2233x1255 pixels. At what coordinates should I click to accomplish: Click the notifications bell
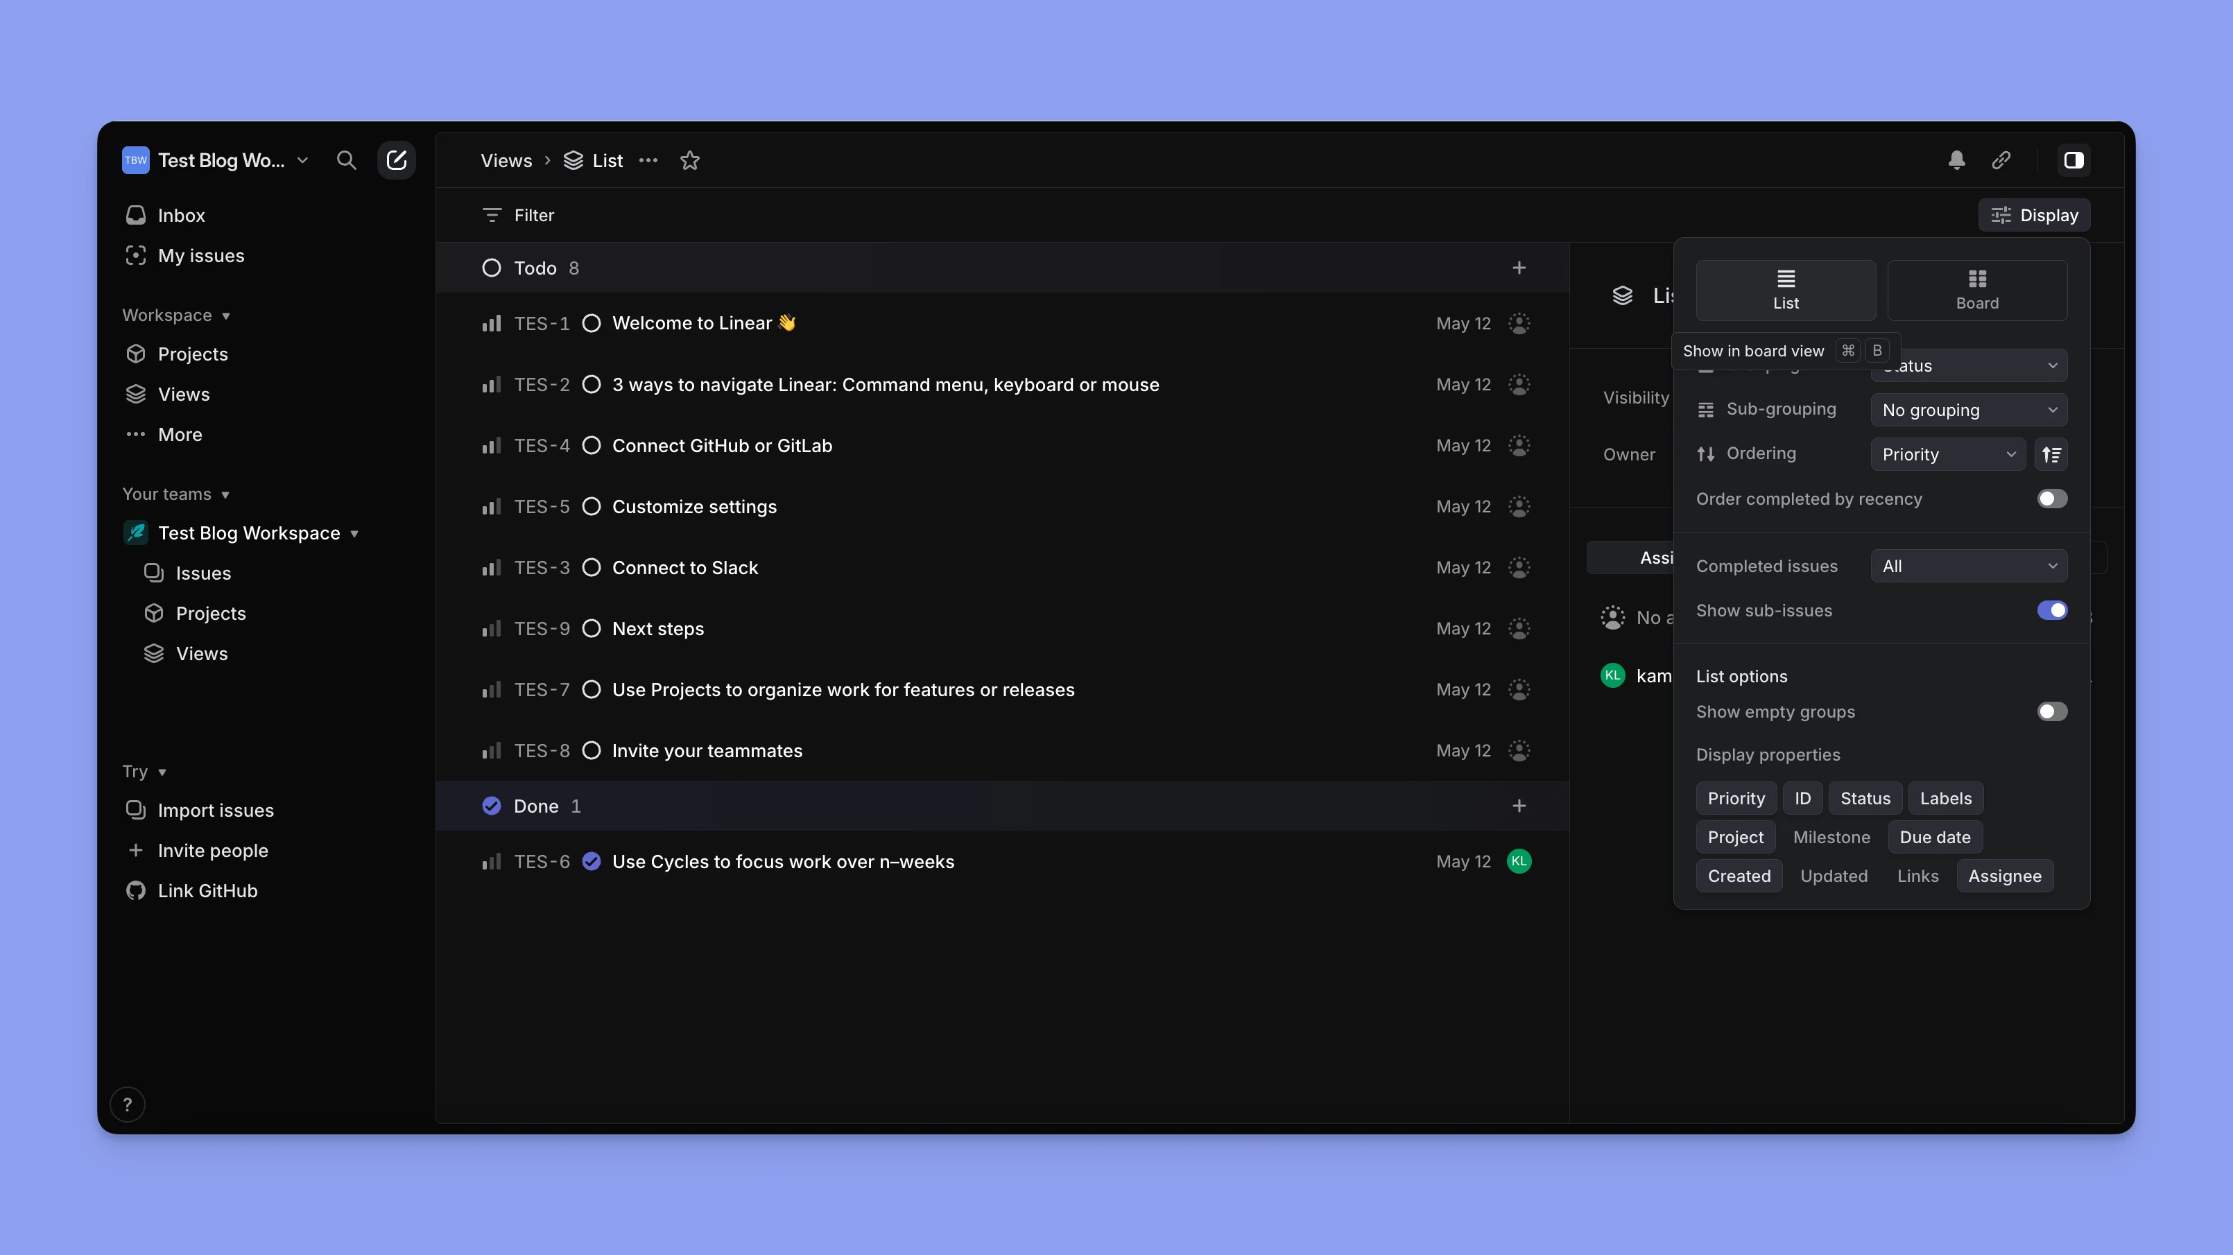pos(1956,159)
